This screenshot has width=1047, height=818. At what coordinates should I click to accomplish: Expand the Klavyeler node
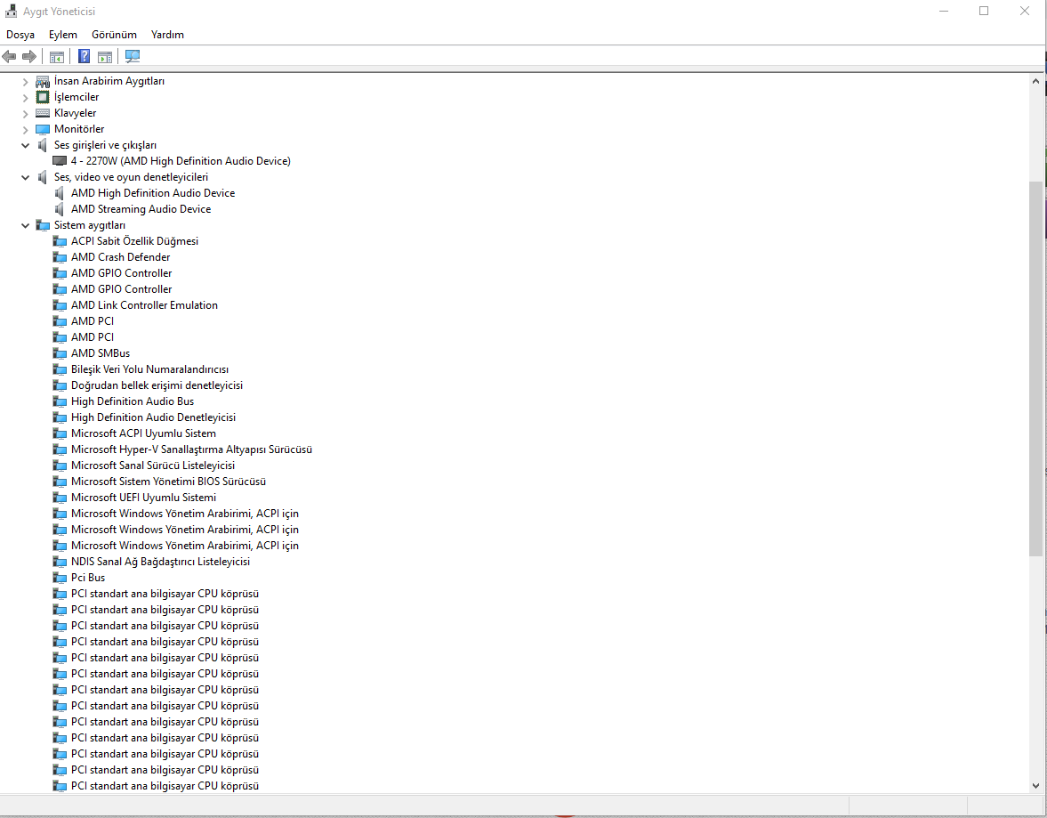[26, 114]
